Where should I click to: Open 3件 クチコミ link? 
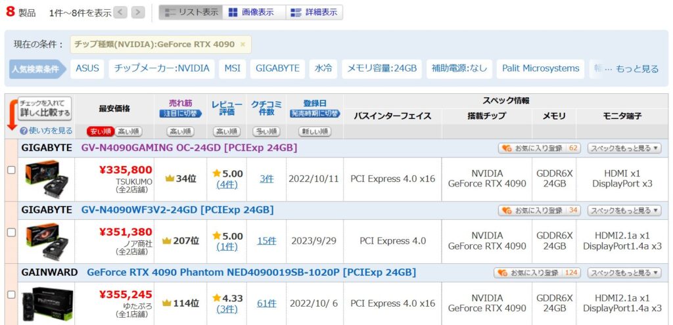click(x=266, y=179)
